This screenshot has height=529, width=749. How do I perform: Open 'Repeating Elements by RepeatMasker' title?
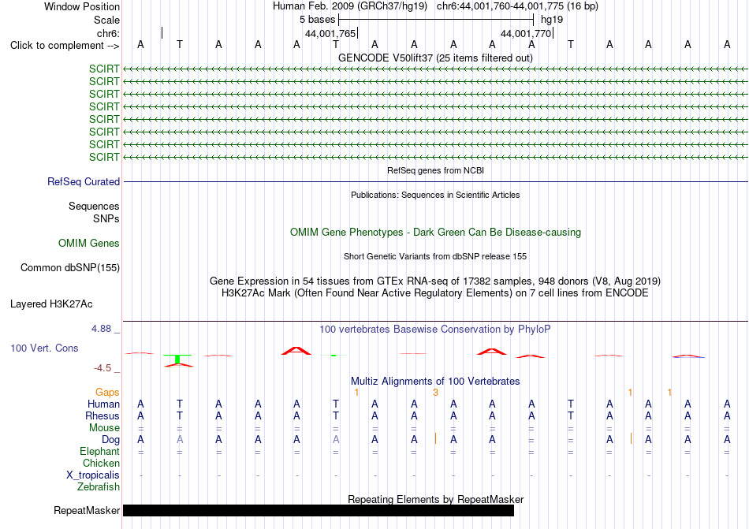click(435, 499)
